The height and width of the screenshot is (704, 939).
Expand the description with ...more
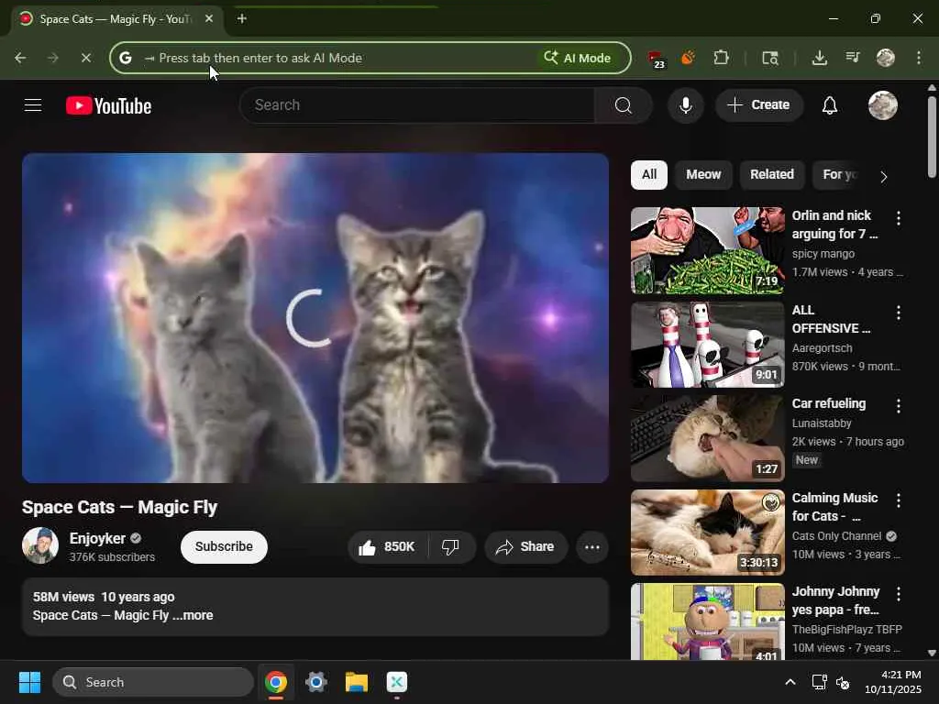[x=193, y=615]
